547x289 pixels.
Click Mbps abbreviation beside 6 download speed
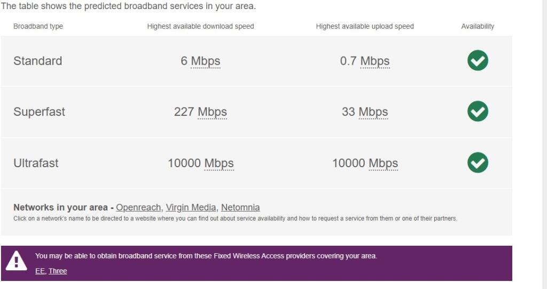click(206, 61)
